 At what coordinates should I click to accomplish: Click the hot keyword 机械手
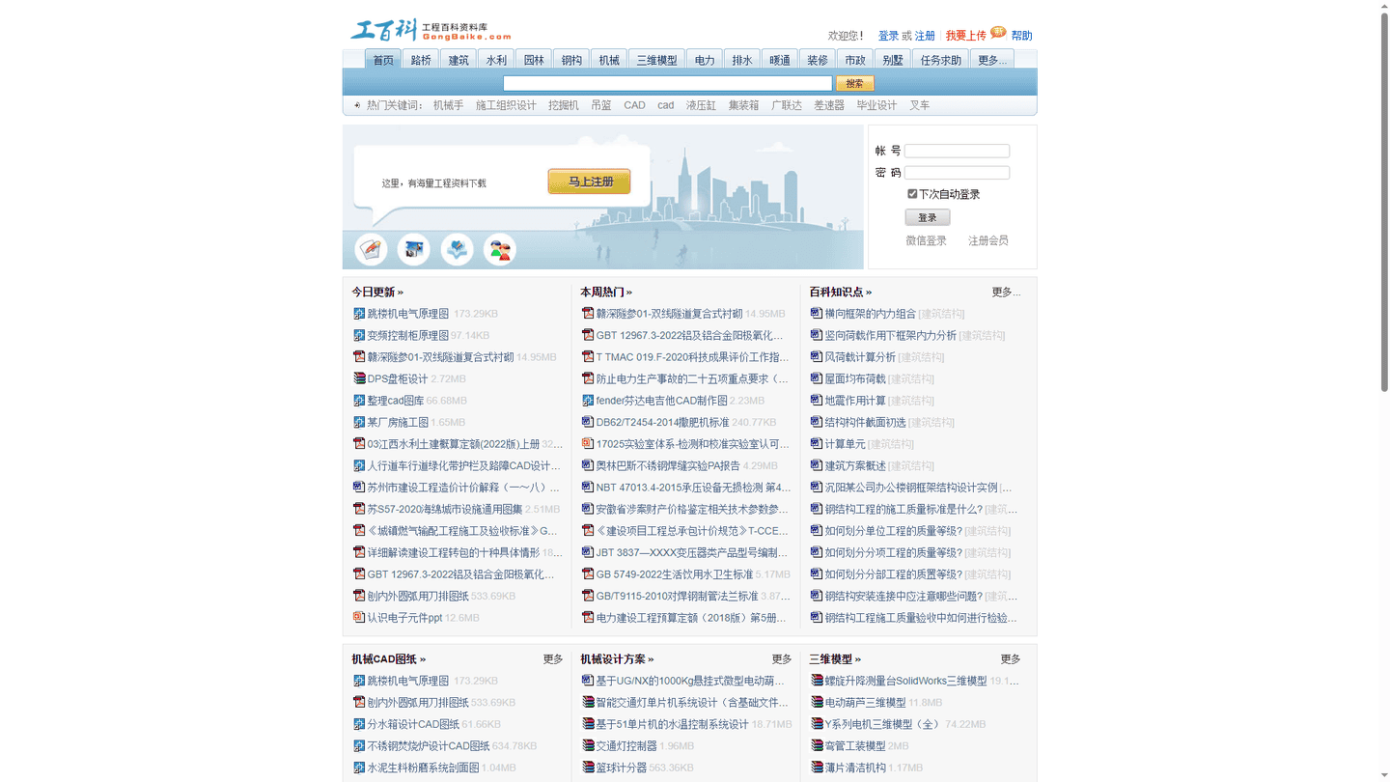[x=448, y=105]
